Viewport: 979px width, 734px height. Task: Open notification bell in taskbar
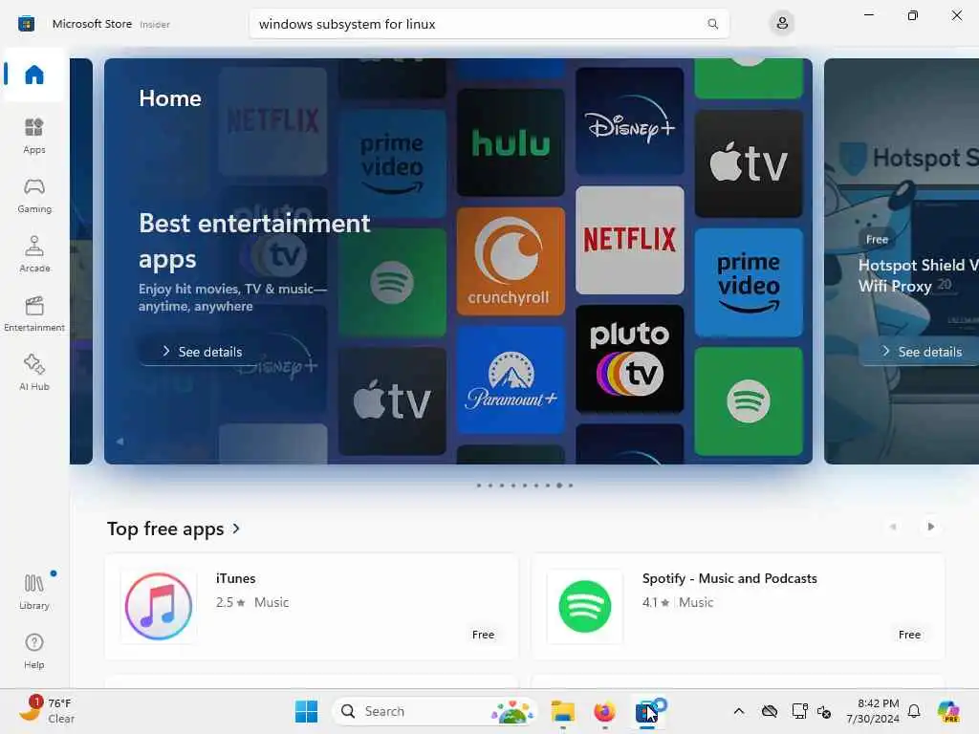pyautogui.click(x=914, y=711)
